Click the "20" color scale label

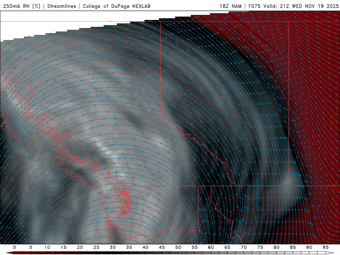click(80, 247)
